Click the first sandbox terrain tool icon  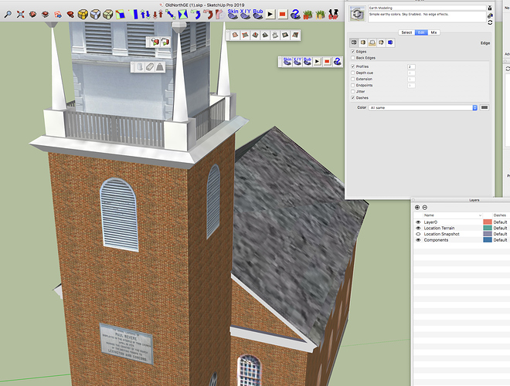pos(235,35)
